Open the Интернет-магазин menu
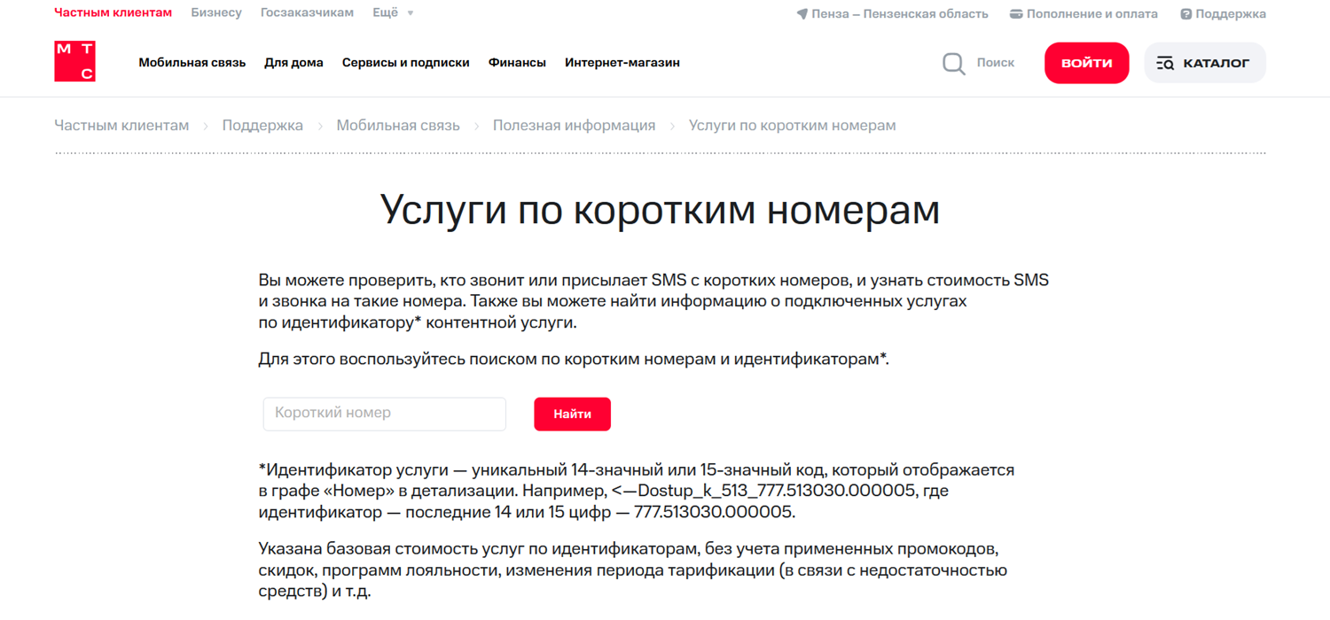 click(622, 63)
